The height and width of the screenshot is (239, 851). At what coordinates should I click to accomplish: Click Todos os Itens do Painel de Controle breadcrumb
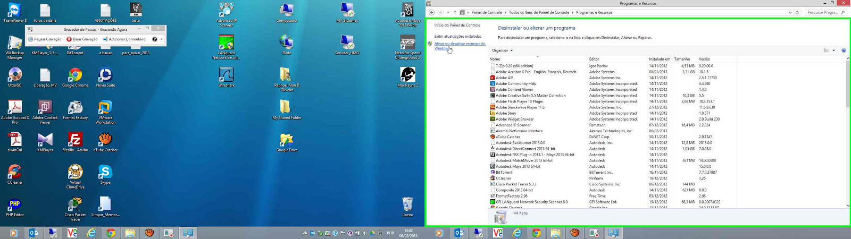tap(539, 12)
